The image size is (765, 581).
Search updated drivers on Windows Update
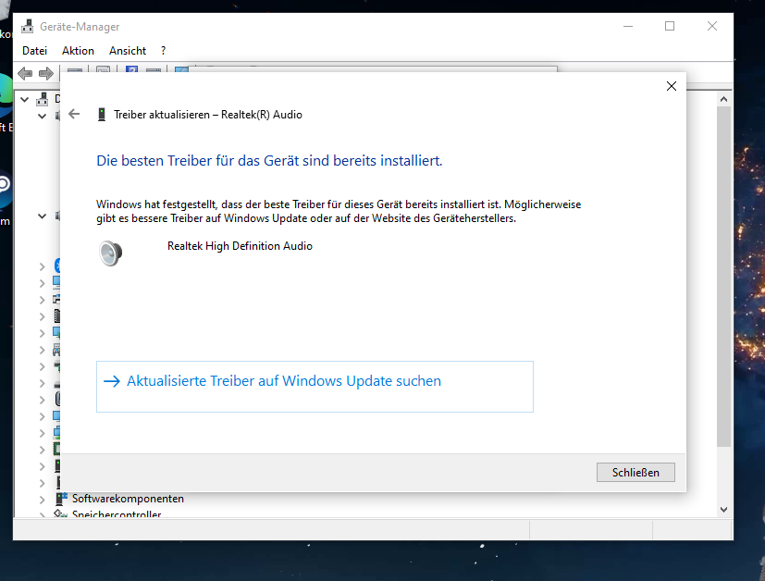pyautogui.click(x=315, y=387)
